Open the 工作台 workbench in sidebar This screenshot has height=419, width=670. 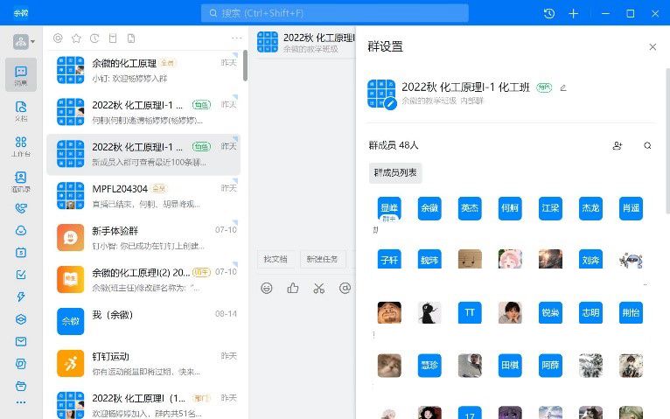(21, 145)
